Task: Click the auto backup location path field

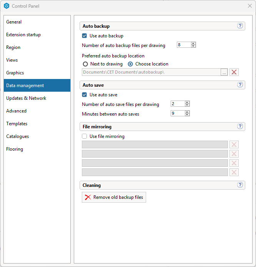Action: click(x=151, y=72)
